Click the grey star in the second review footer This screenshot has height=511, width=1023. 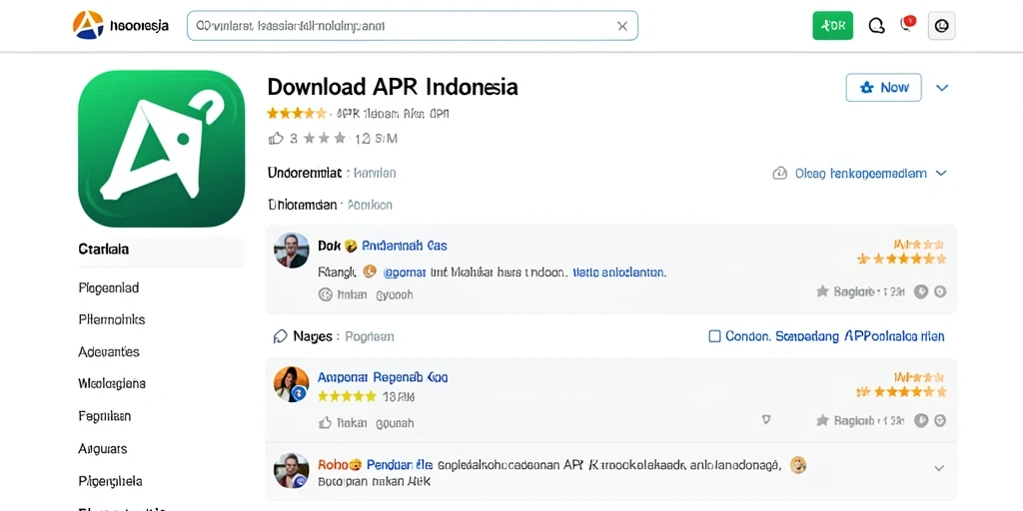pyautogui.click(x=822, y=420)
